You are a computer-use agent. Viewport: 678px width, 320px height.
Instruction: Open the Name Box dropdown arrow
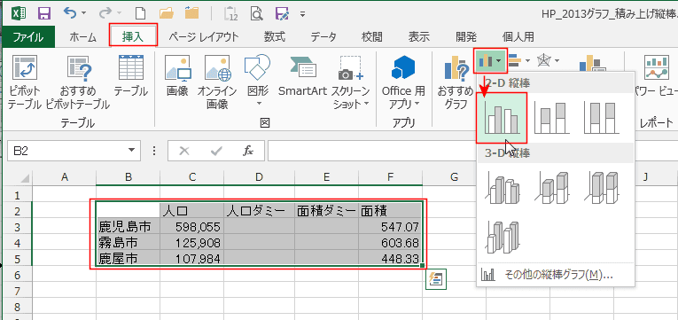point(132,151)
